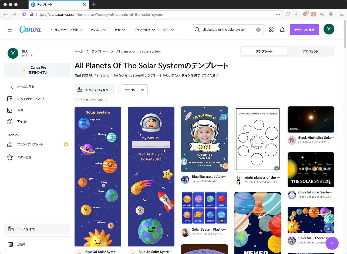Click the back arrow to home

click(x=12, y=86)
